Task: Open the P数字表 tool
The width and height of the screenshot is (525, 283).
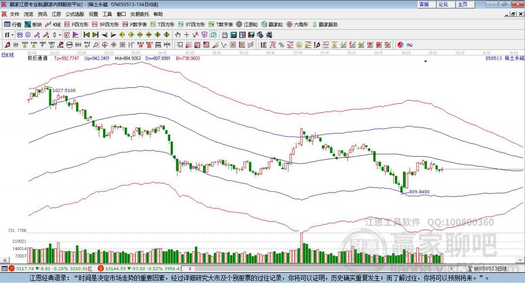Action: [x=135, y=25]
